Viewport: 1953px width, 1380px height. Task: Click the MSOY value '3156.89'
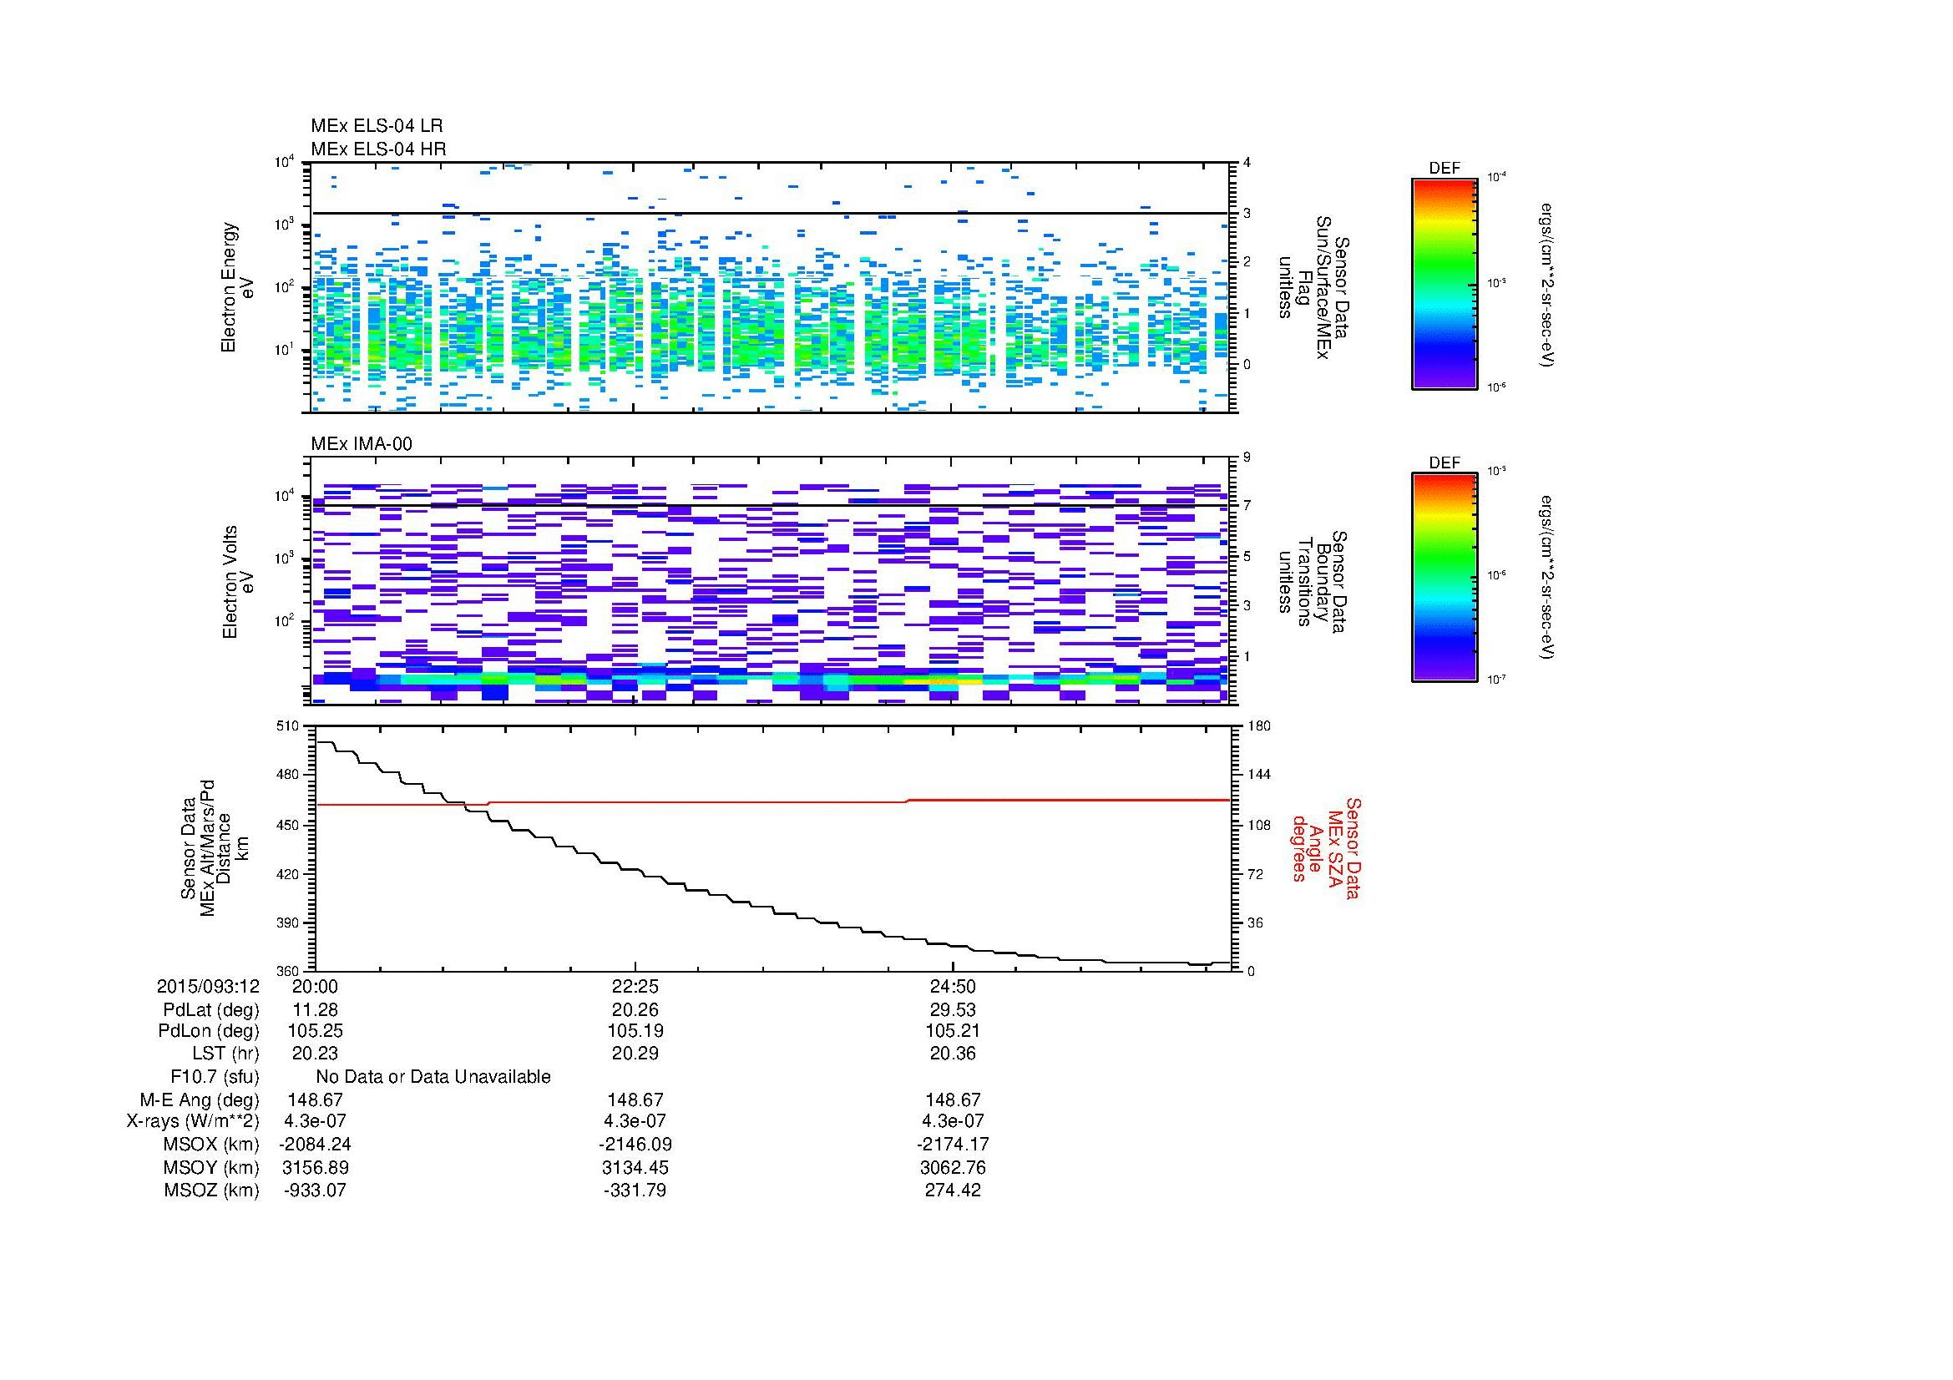click(315, 1167)
